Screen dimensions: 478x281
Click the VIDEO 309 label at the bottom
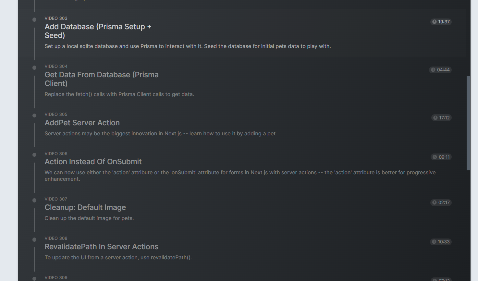[x=56, y=277]
